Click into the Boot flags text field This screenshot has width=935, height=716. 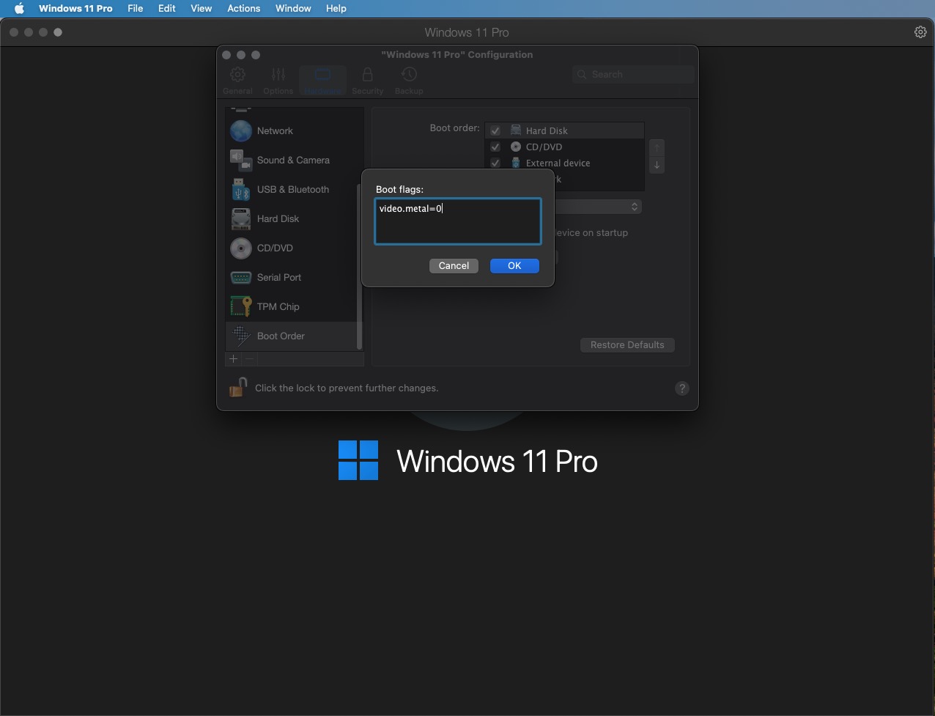(x=458, y=221)
